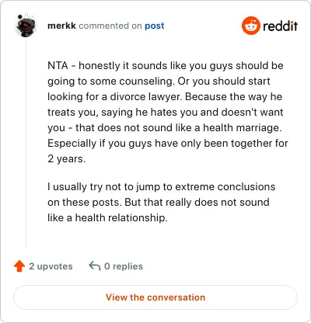Image resolution: width=311 pixels, height=323 pixels.
Task: Select the line mentioning "divorce lawyer"
Action: tap(165, 97)
